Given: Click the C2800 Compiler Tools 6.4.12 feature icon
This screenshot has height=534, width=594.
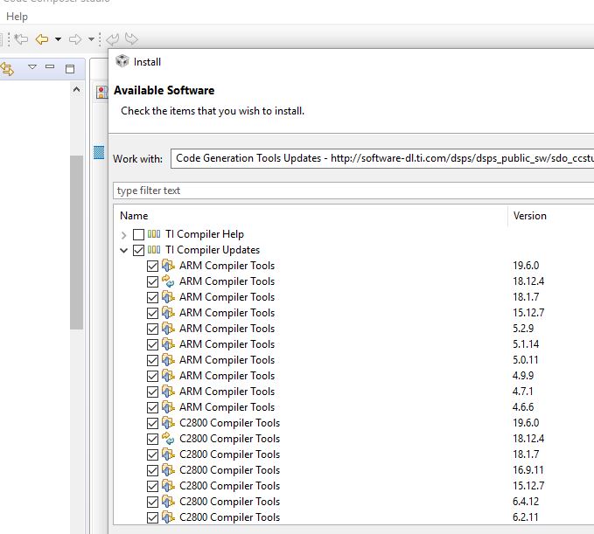Looking at the screenshot, I should [168, 501].
